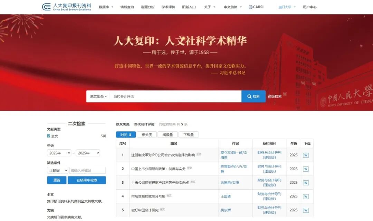This screenshot has width=373, height=221.
Task: Open article 注册制改革对IPO公司会计政策选择的影响
Action: [163, 155]
